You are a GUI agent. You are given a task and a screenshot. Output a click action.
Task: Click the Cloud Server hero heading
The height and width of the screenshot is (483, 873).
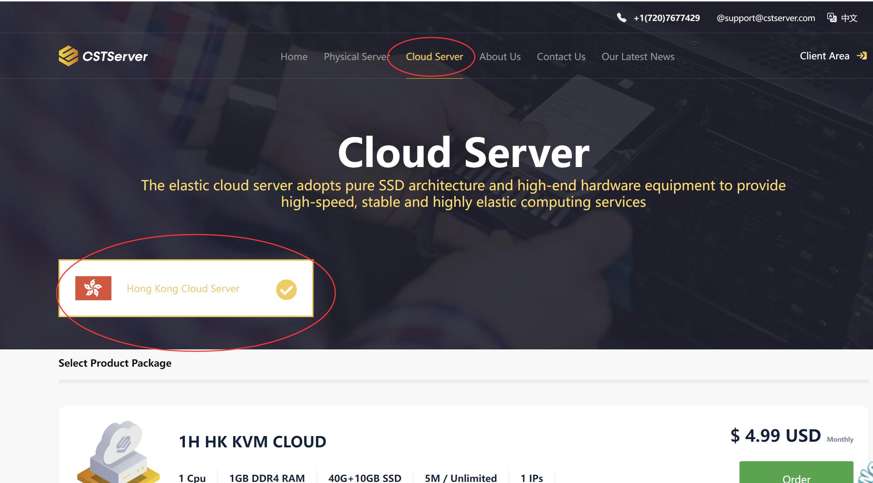coord(463,152)
